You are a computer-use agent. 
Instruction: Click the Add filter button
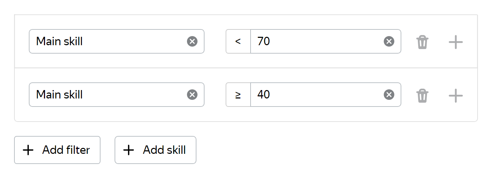pyautogui.click(x=57, y=150)
